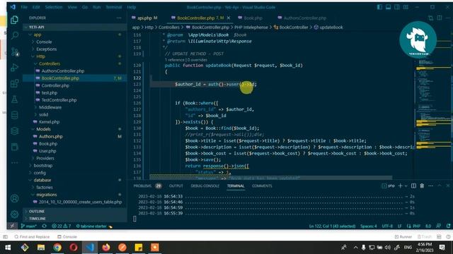The width and height of the screenshot is (453, 254).
Task: Add new terminal with plus icon
Action: pos(400,186)
